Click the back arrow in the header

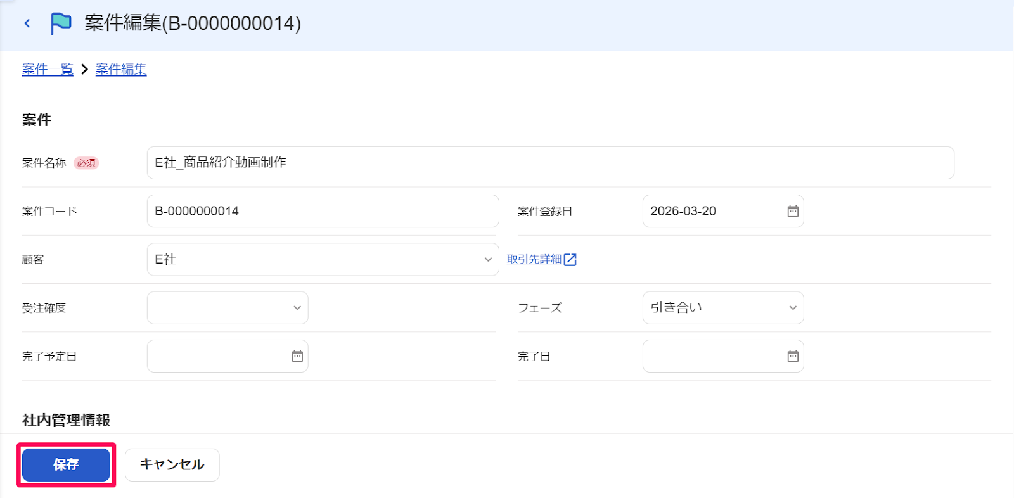[27, 23]
